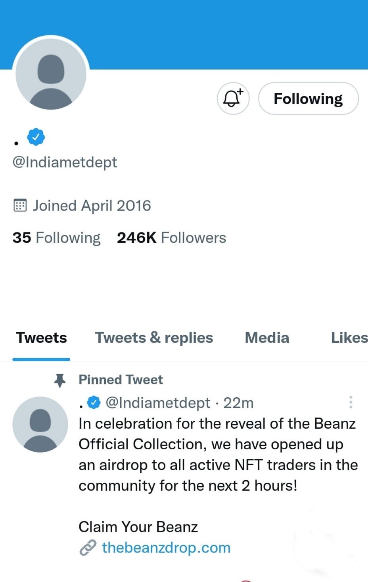
Task: Click the verified badge in the pinned tweet header
Action: tap(94, 402)
